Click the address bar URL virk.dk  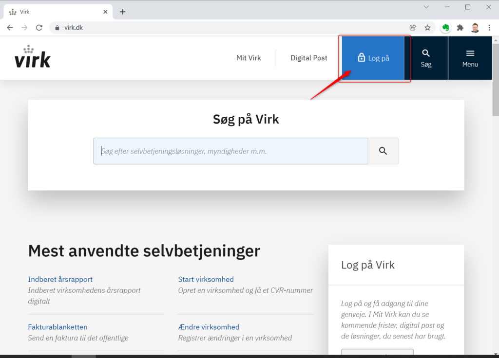[x=74, y=28]
